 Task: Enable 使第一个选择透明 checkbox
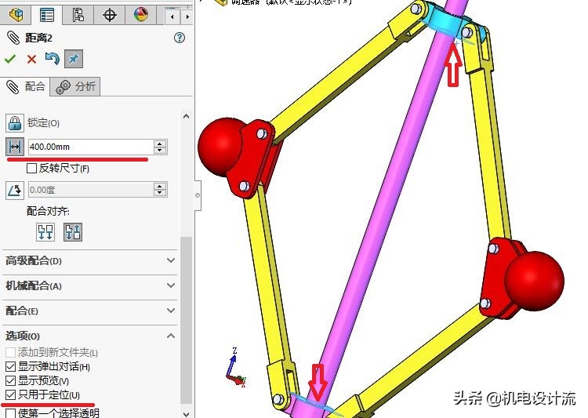(10, 413)
